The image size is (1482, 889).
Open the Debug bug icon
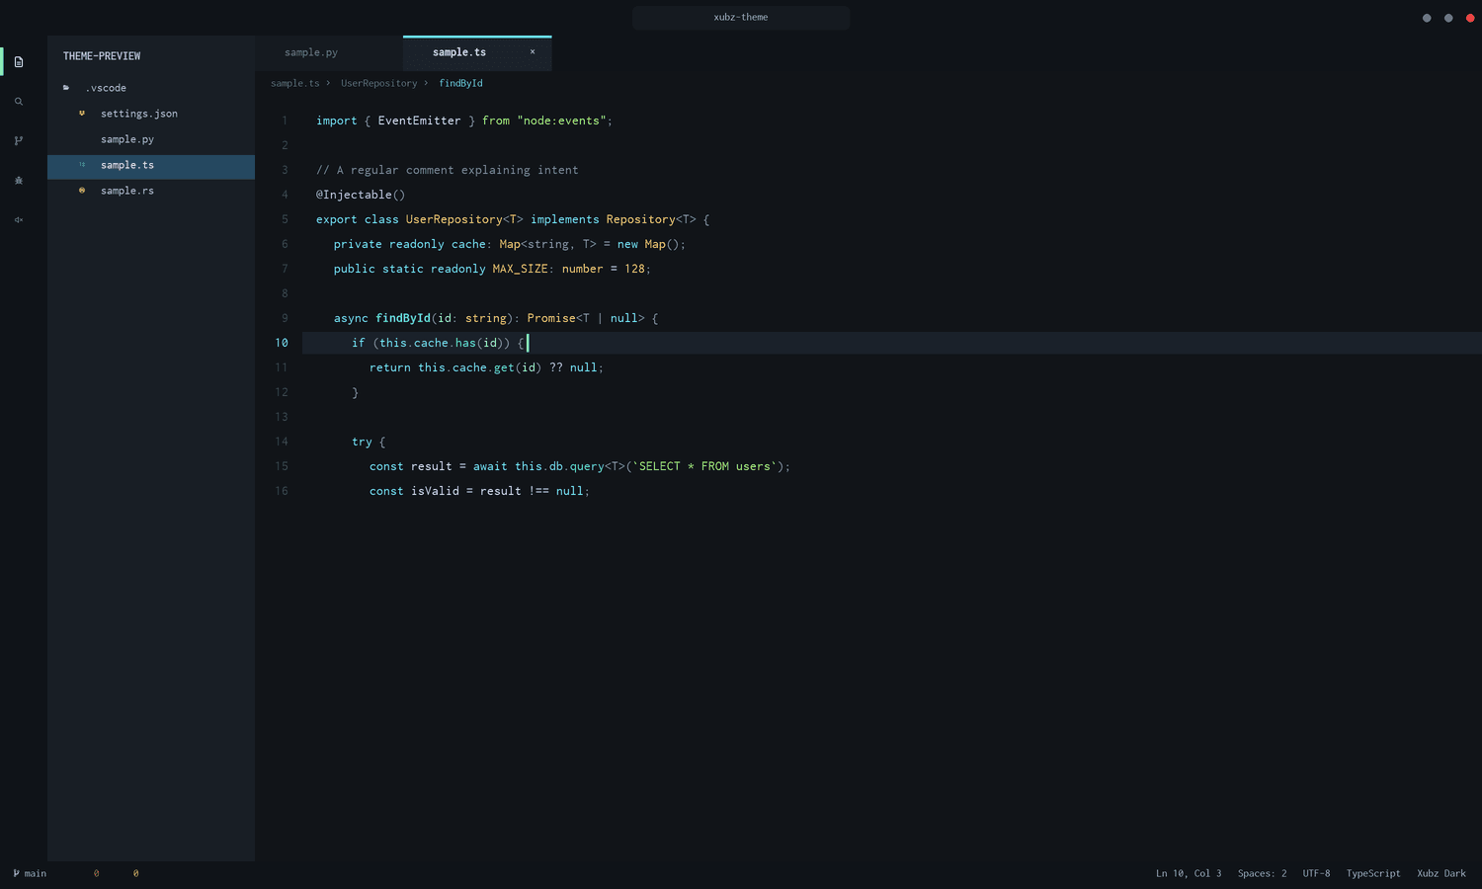(19, 181)
